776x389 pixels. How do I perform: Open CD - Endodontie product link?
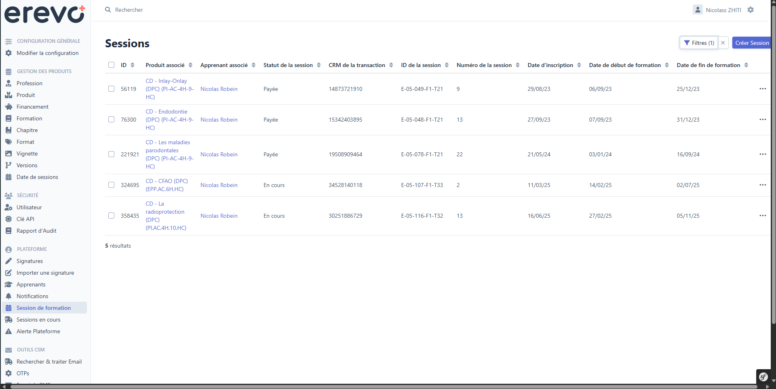(170, 120)
